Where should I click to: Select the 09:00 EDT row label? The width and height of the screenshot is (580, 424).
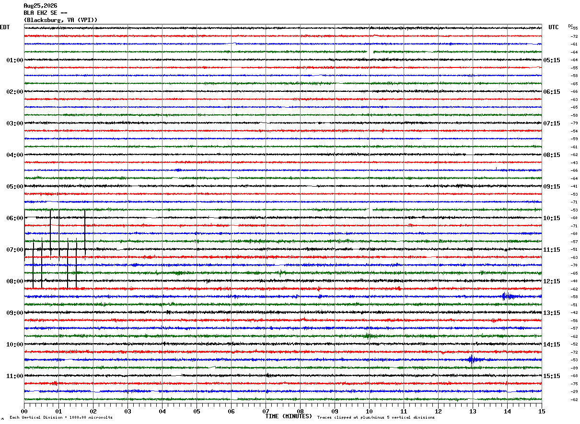[15, 313]
